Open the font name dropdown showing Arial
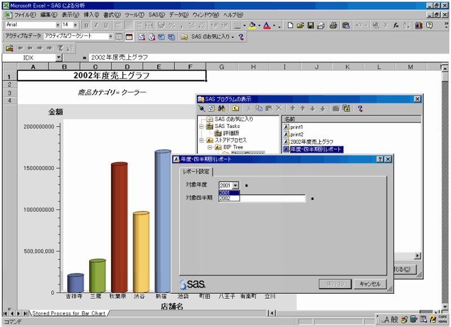 58,25
